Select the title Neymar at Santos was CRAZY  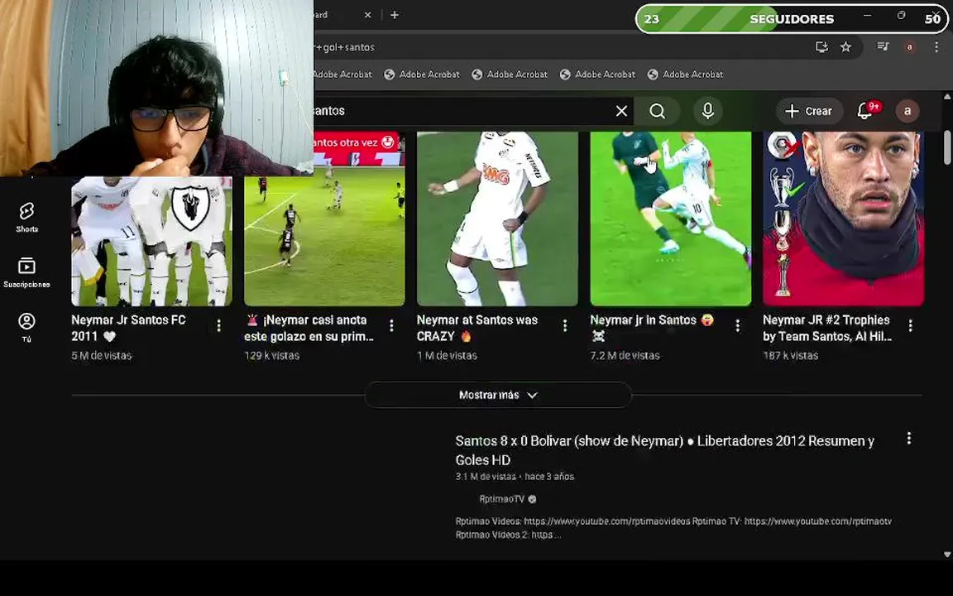coord(476,328)
